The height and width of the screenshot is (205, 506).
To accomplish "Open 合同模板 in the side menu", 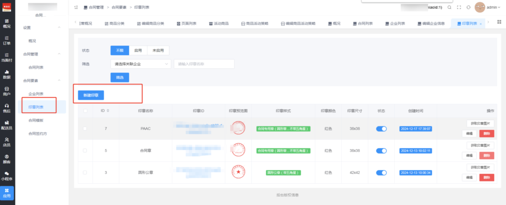I will pos(36,120).
